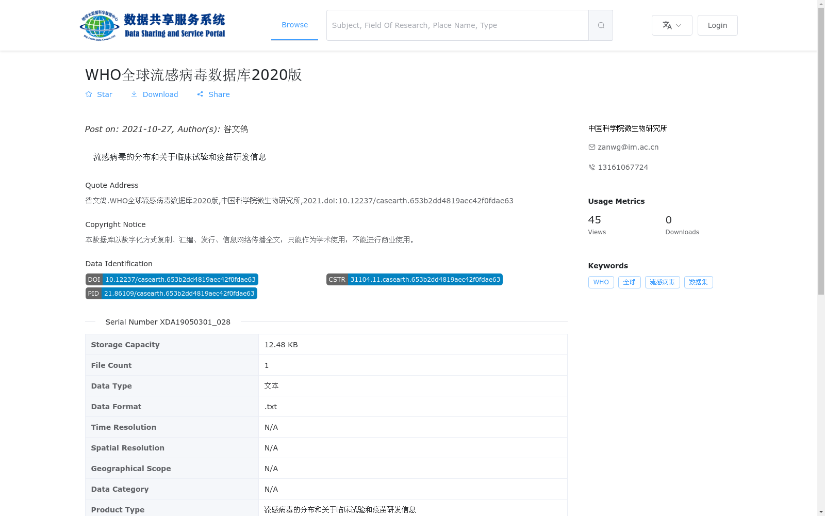The height and width of the screenshot is (516, 825).
Task: Focus the subject search input field
Action: (x=457, y=25)
